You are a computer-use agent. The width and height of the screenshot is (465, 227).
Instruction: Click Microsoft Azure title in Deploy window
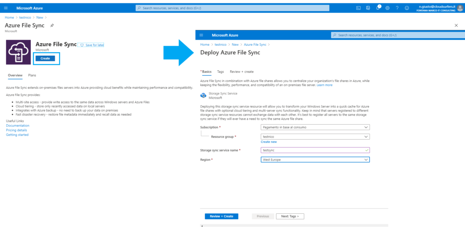tap(225, 35)
